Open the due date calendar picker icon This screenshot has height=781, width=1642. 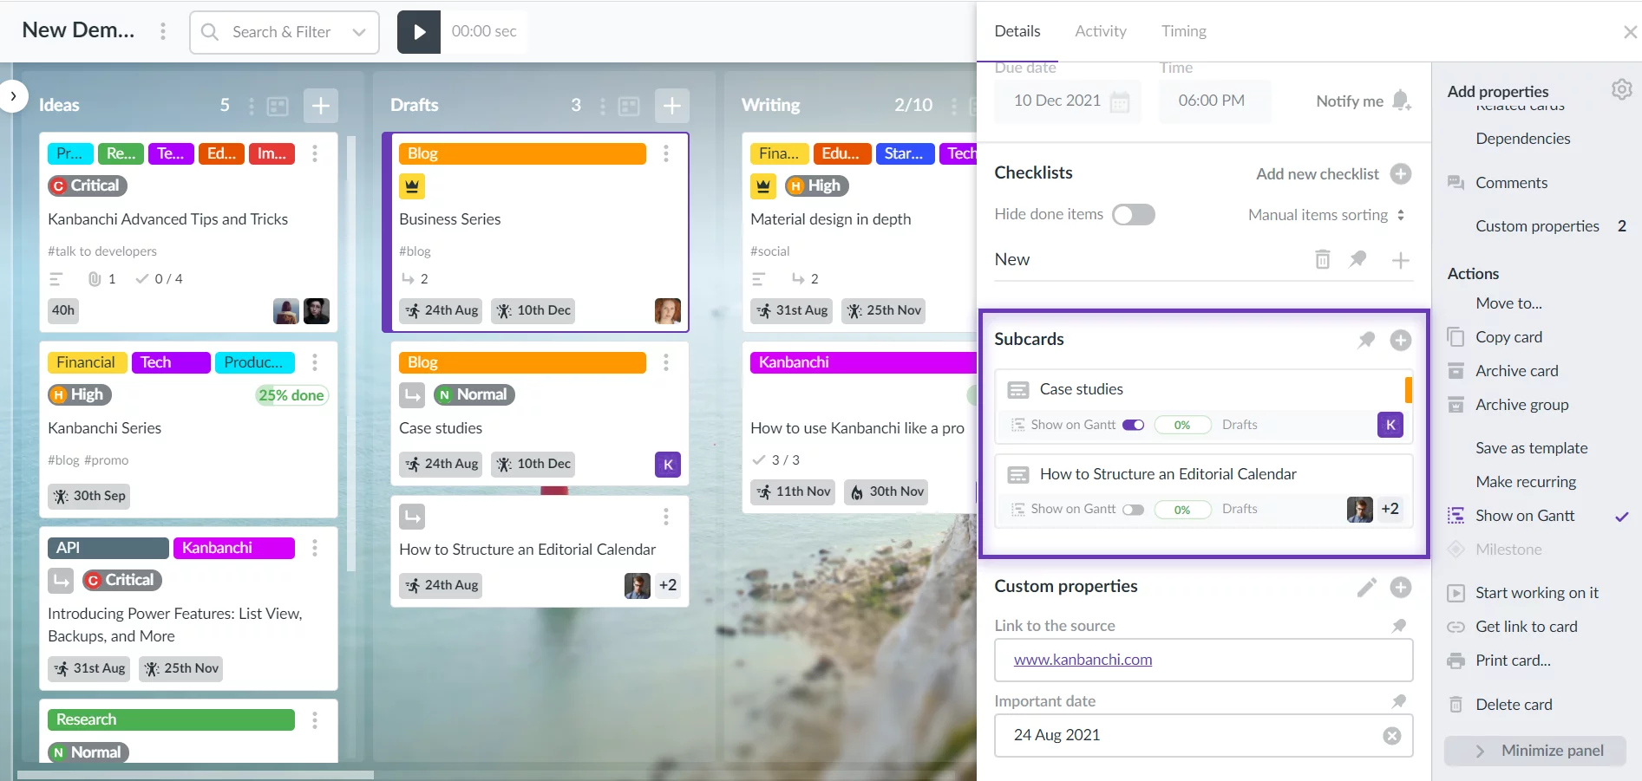[x=1120, y=101]
